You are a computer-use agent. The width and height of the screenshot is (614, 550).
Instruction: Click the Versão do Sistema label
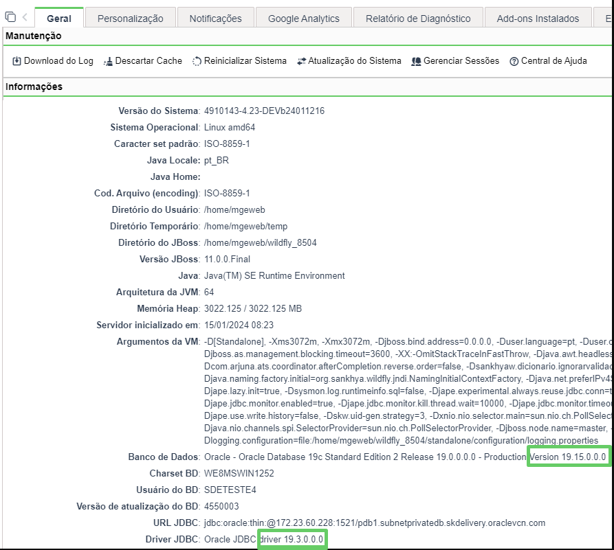click(x=160, y=111)
